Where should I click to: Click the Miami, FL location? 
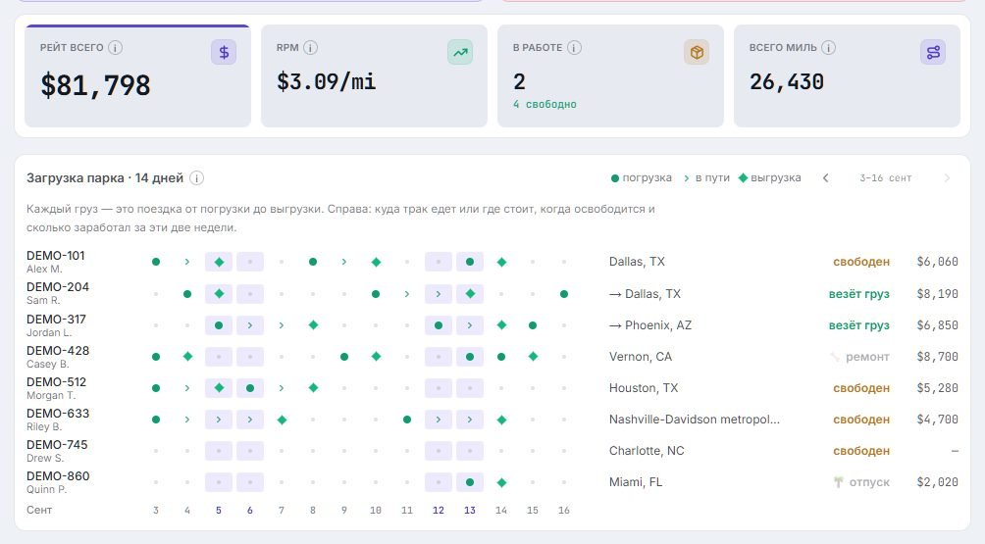636,482
